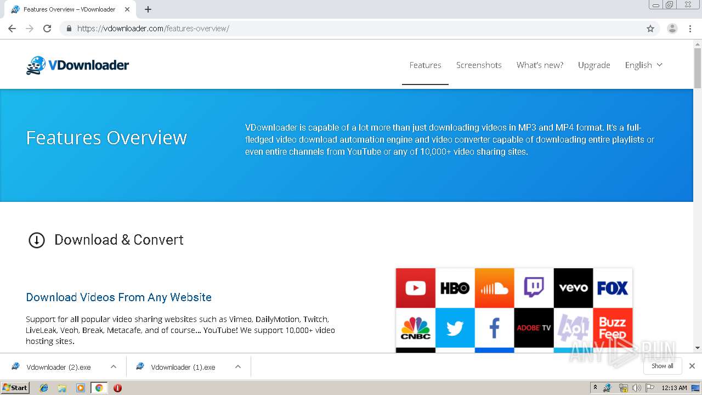The image size is (702, 395).
Task: Open the Windows Start menu
Action: [x=15, y=388]
